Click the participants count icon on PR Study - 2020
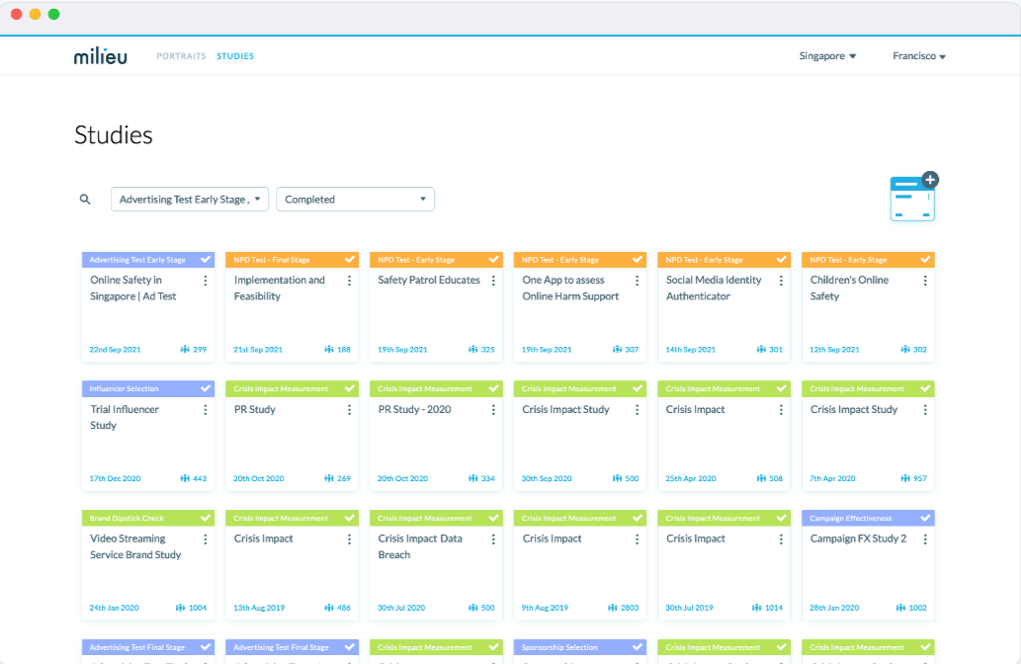 (x=474, y=478)
